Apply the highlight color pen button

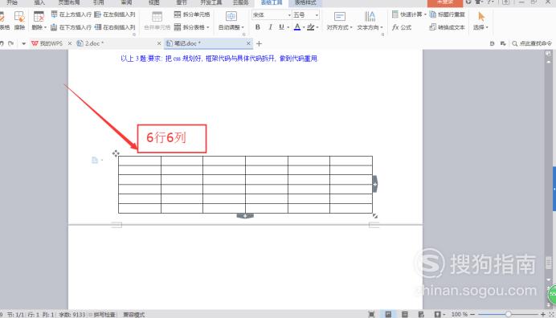[311, 27]
